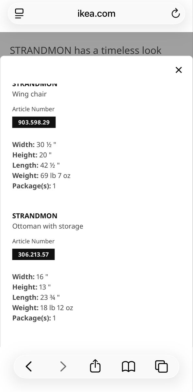Tap the STRANDMON Ottoman heading
The image size is (193, 392).
[x=35, y=216]
